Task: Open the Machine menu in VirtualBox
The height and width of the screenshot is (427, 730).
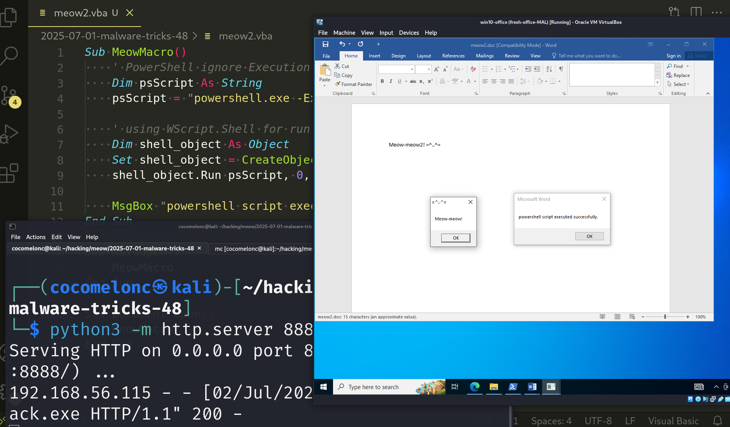Action: [344, 33]
